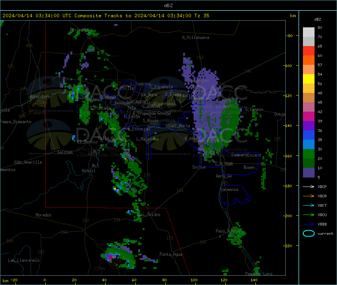
Task: Click the 'Nihuil' map label
Action: 88,171
